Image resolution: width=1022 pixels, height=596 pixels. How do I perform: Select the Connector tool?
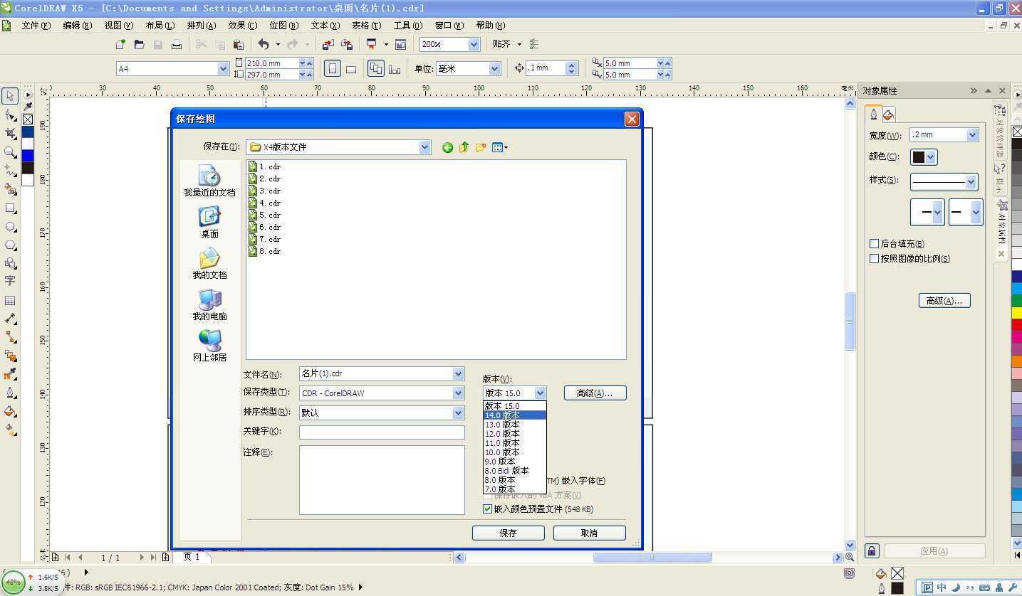click(x=10, y=337)
